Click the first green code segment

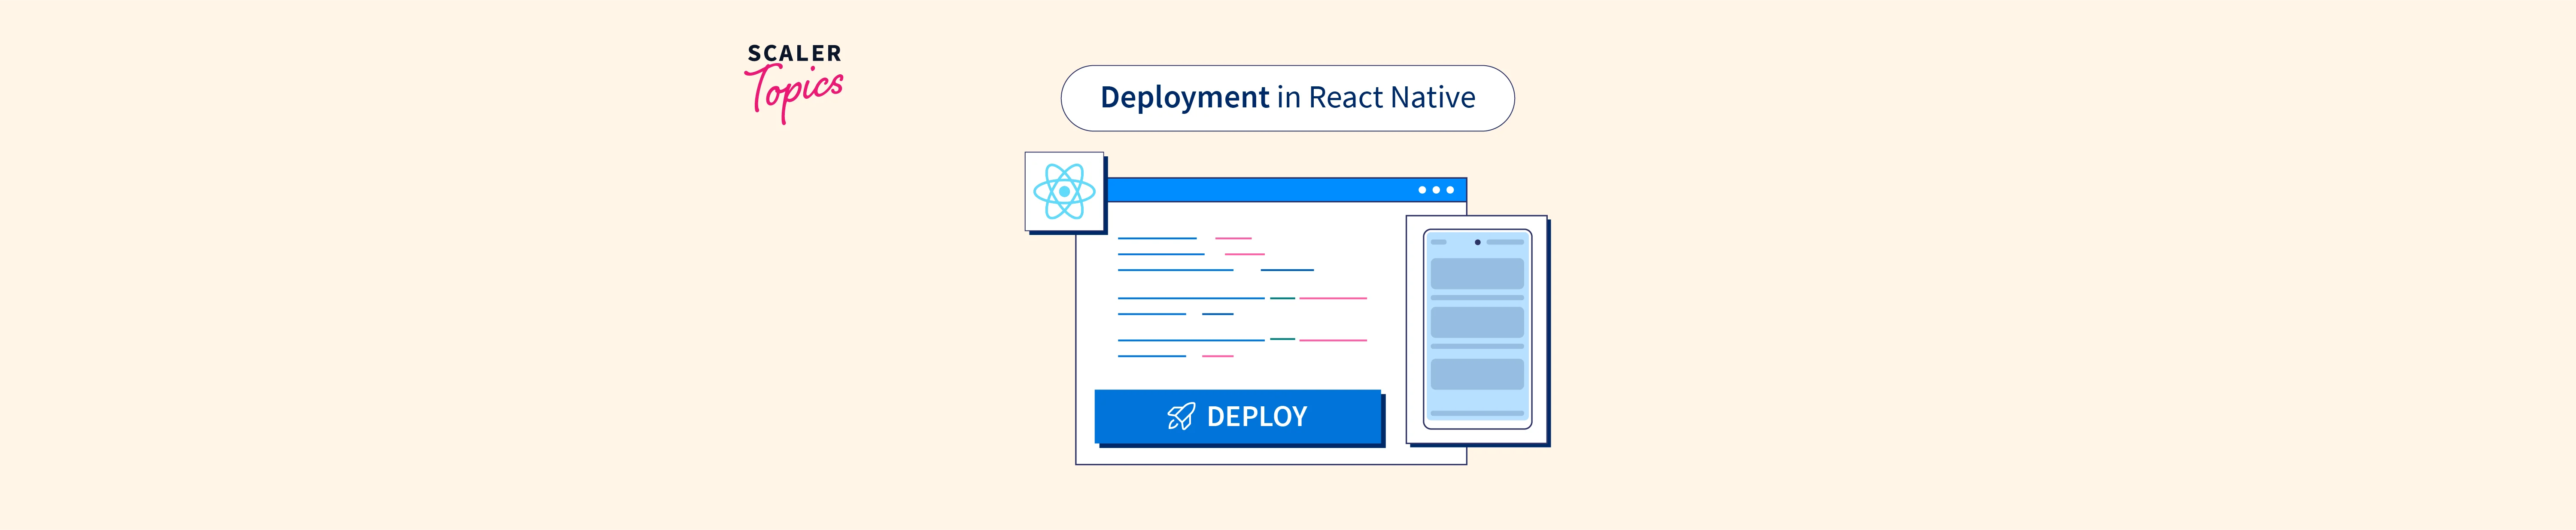[x=1282, y=298]
